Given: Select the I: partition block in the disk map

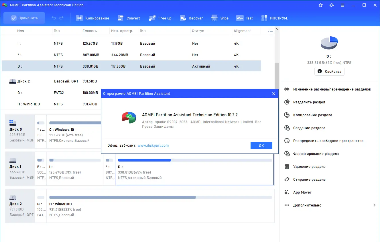Looking at the screenshot, I should click(75, 169).
